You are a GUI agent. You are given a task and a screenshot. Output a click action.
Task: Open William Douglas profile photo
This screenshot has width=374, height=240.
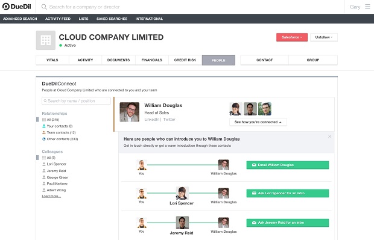click(x=129, y=112)
